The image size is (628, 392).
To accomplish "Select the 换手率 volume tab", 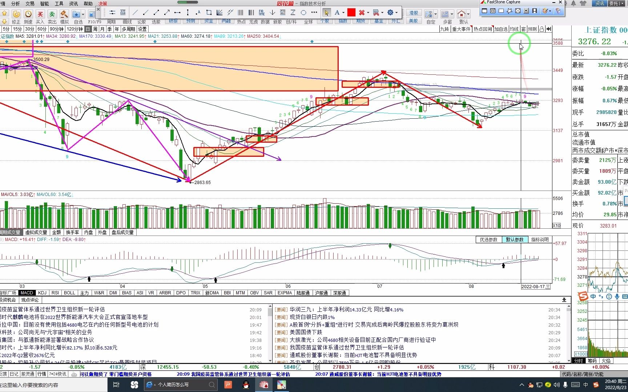I will [x=72, y=232].
